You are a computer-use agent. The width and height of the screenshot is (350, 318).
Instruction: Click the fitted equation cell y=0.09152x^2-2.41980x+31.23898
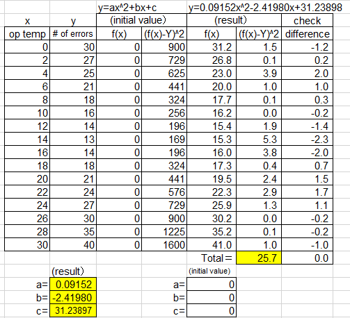tap(265, 7)
